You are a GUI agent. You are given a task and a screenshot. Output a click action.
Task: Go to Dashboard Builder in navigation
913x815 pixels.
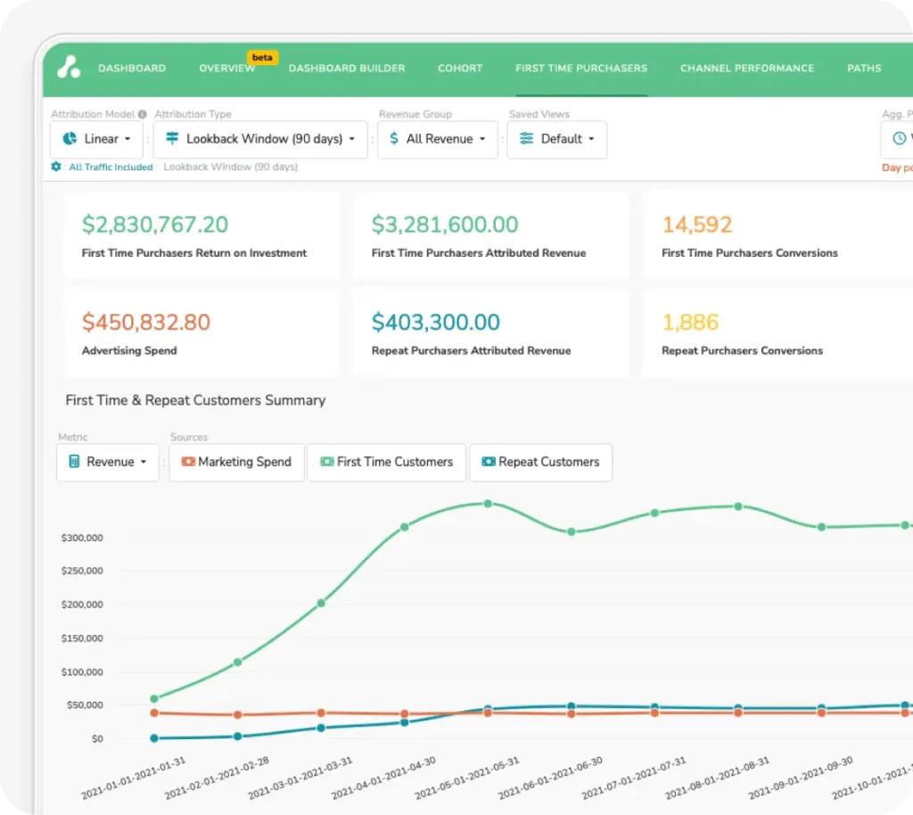[x=347, y=68]
